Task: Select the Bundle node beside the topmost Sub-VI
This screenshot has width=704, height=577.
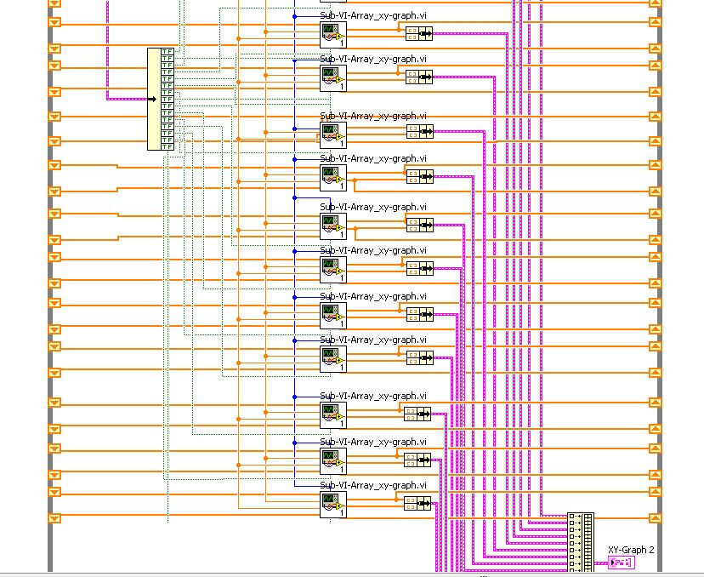Action: point(419,34)
